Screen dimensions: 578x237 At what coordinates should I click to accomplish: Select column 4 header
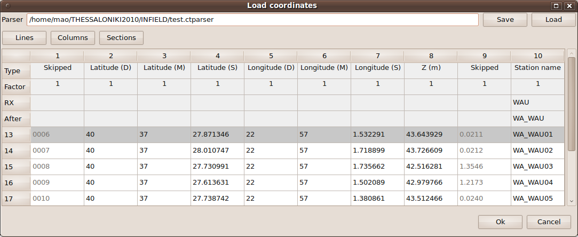217,56
